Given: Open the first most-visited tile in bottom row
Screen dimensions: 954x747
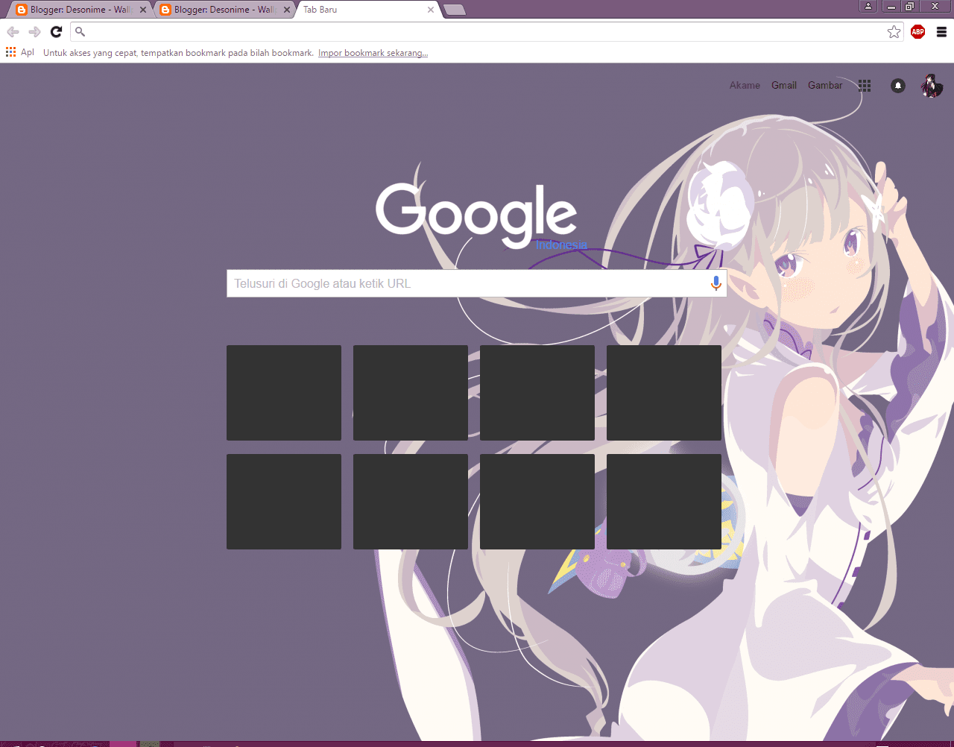Looking at the screenshot, I should click(284, 502).
